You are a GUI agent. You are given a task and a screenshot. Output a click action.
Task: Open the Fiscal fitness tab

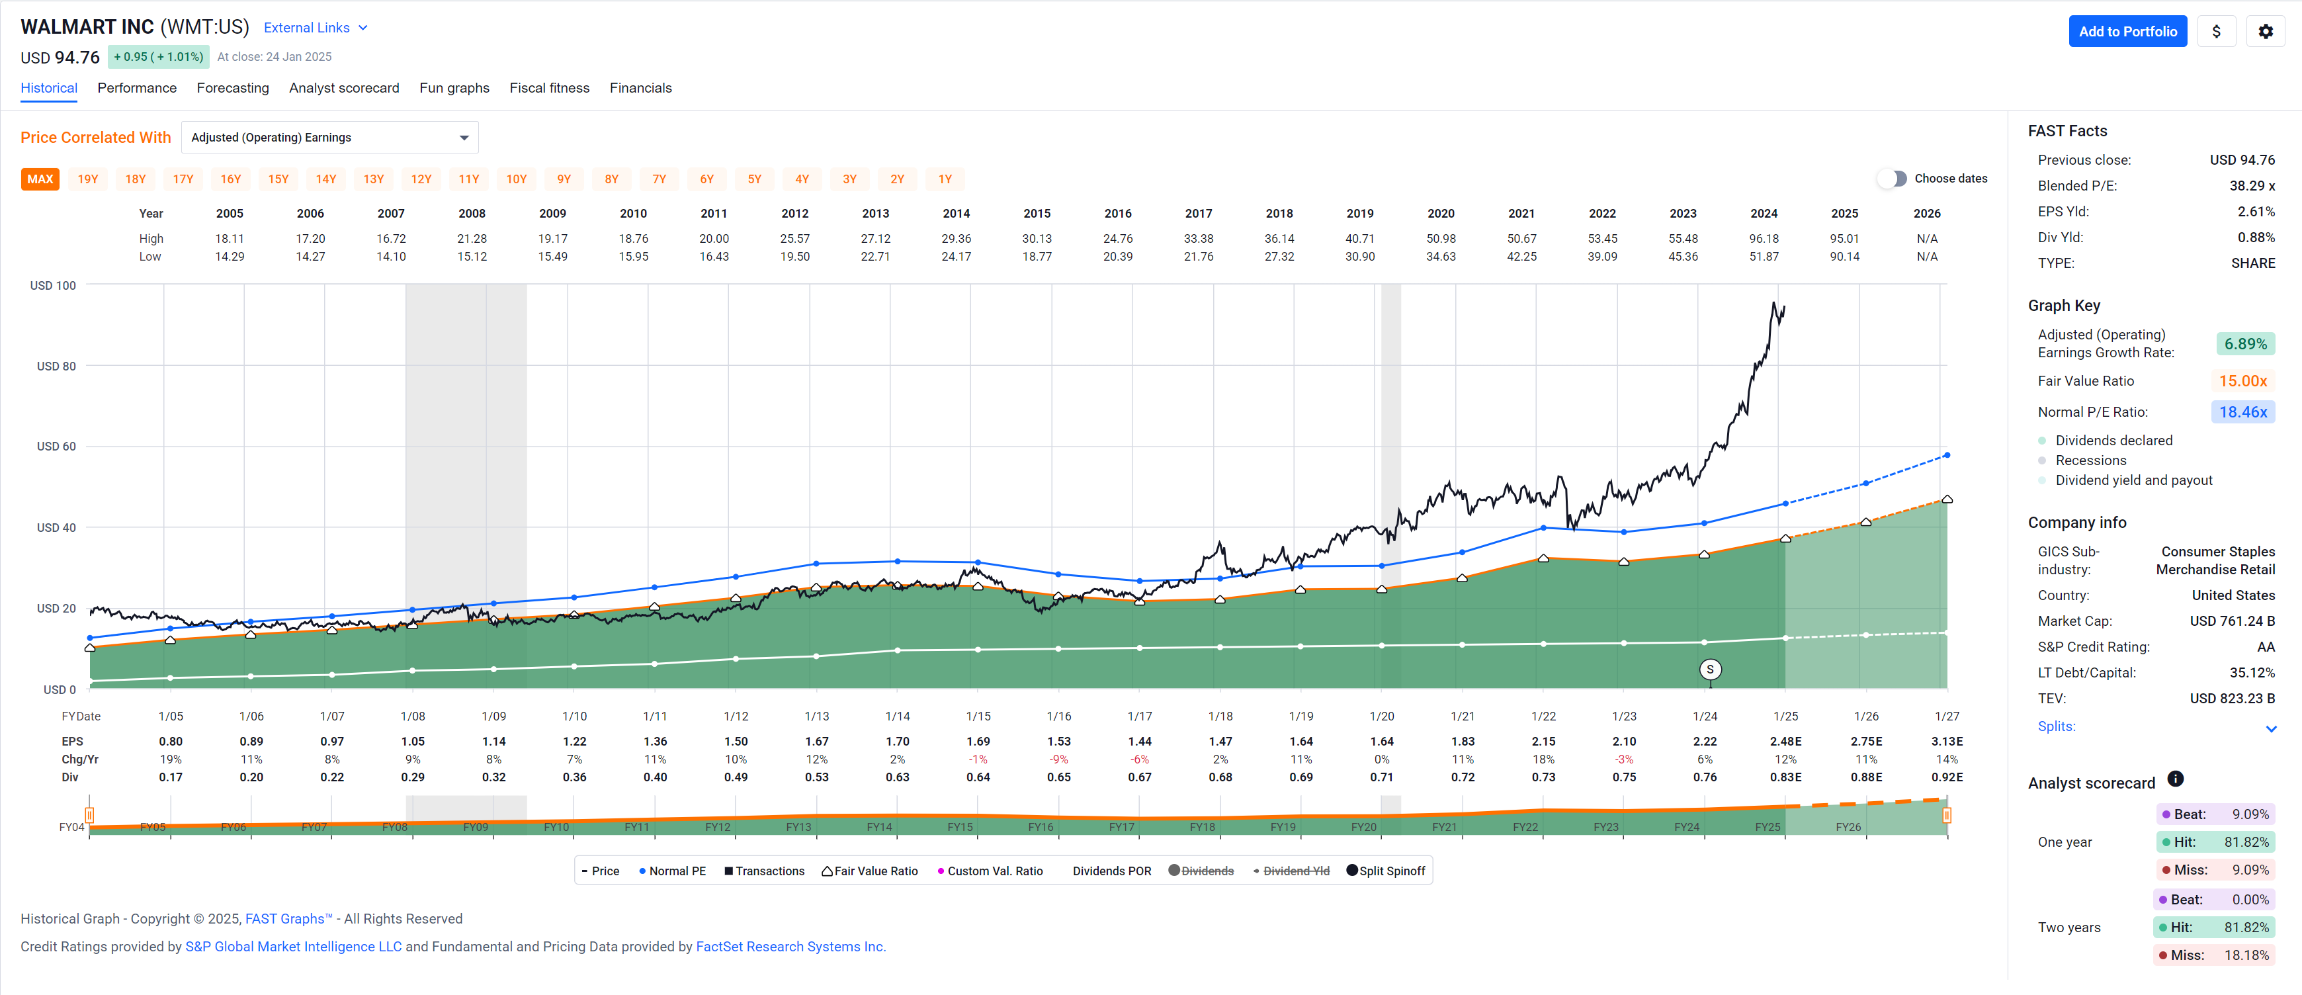pos(550,87)
